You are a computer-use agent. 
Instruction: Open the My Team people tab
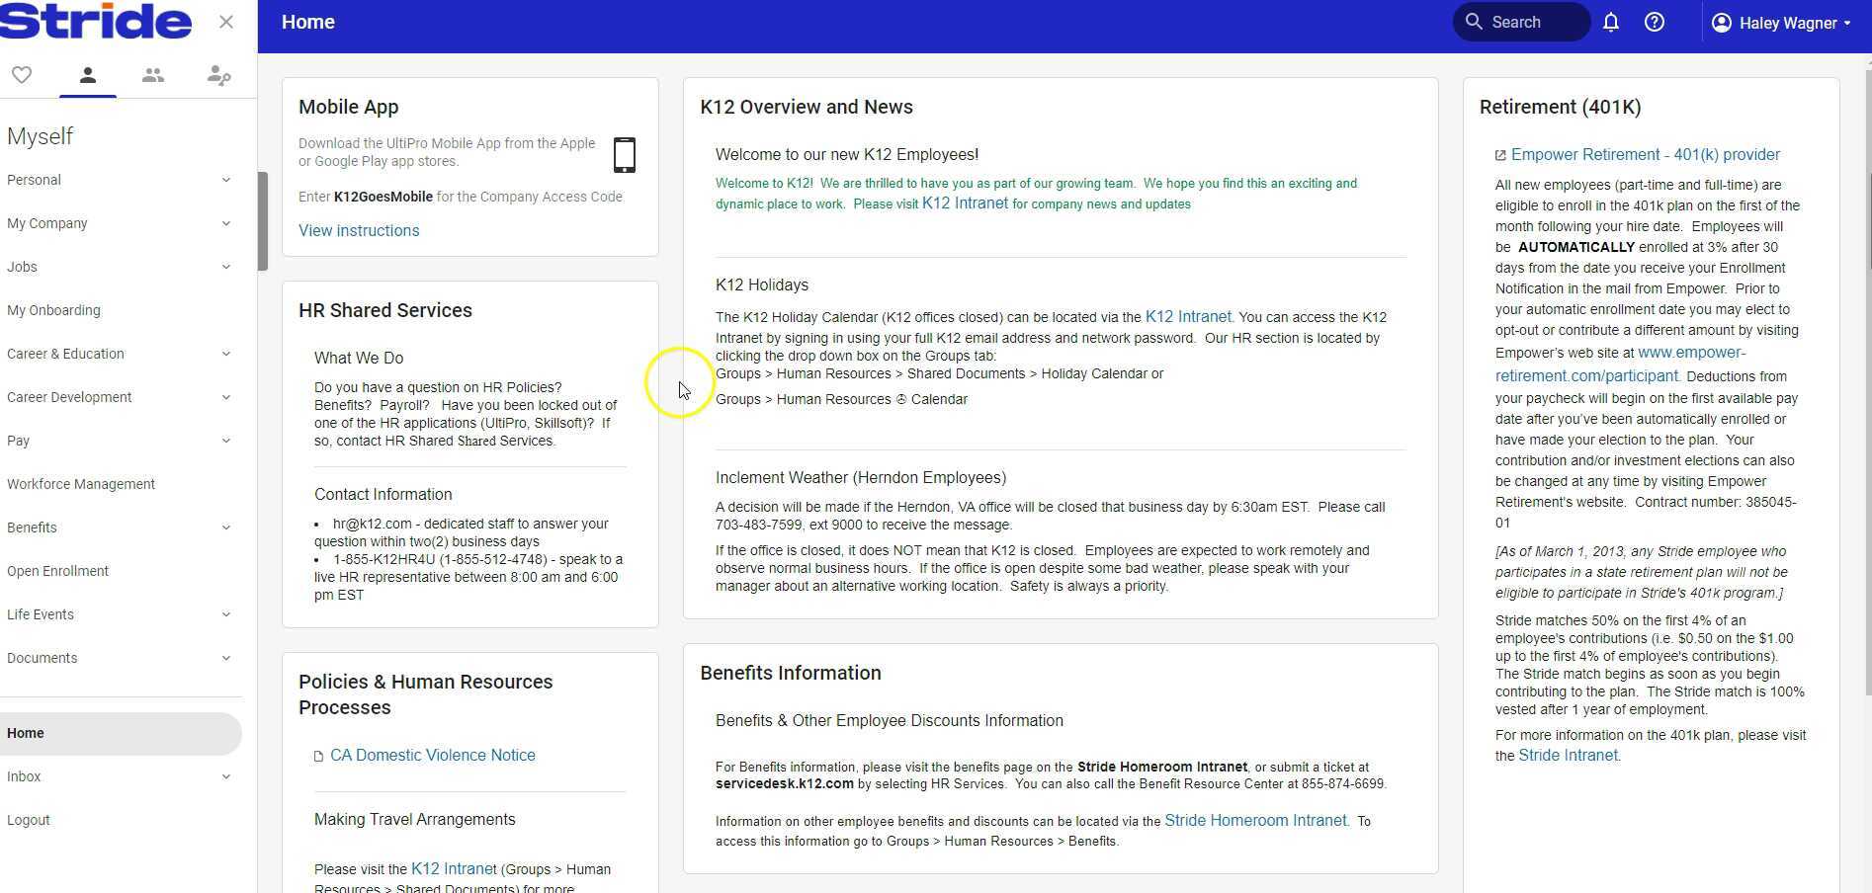153,75
